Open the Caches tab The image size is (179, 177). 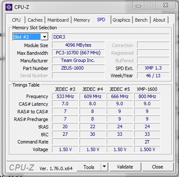pyautogui.click(x=35, y=20)
